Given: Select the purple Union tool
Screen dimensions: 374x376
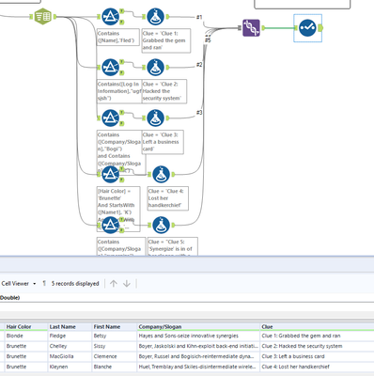Looking at the screenshot, I should coord(251,28).
